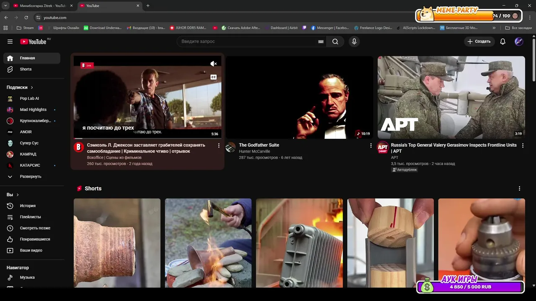Open the tab search dropdown arrow
The image size is (536, 301).
5,6
